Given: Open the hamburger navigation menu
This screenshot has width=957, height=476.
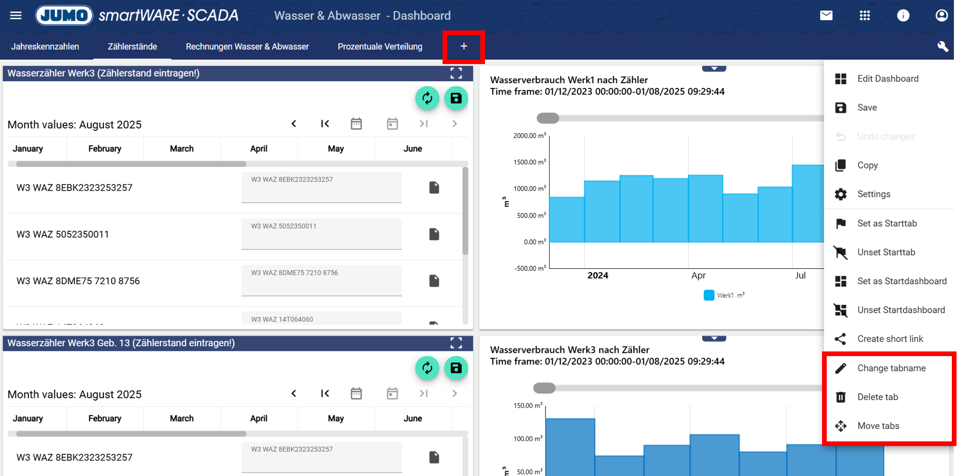Looking at the screenshot, I should pos(16,16).
